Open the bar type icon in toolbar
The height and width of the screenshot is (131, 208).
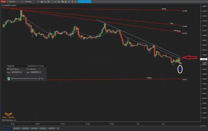(41, 2)
